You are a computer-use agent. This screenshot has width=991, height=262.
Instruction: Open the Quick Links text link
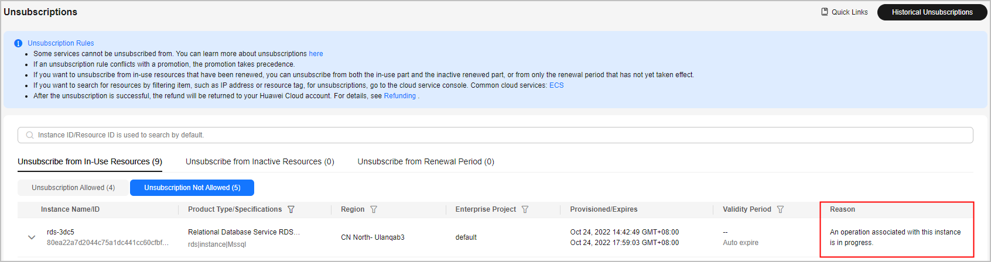(x=849, y=12)
